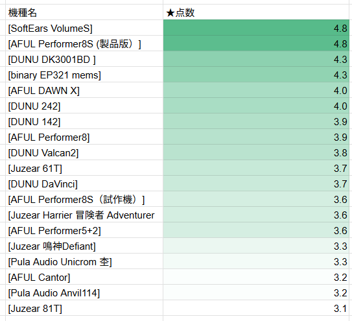
Task: Select the [DUNU DK3001BD] name cell
Action: (84, 59)
